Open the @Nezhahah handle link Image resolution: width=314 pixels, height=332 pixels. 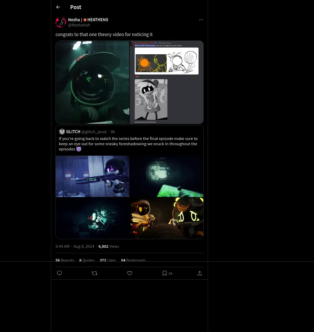click(79, 25)
